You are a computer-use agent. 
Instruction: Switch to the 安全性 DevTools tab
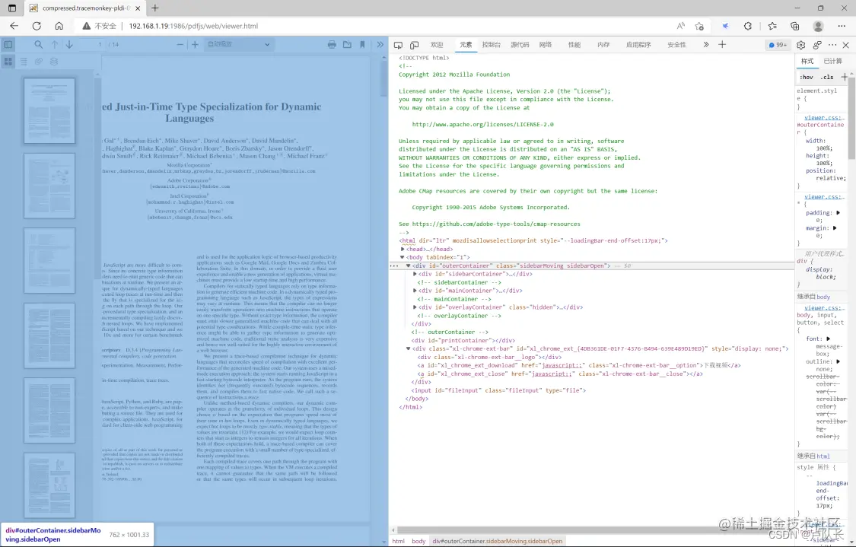pos(677,45)
